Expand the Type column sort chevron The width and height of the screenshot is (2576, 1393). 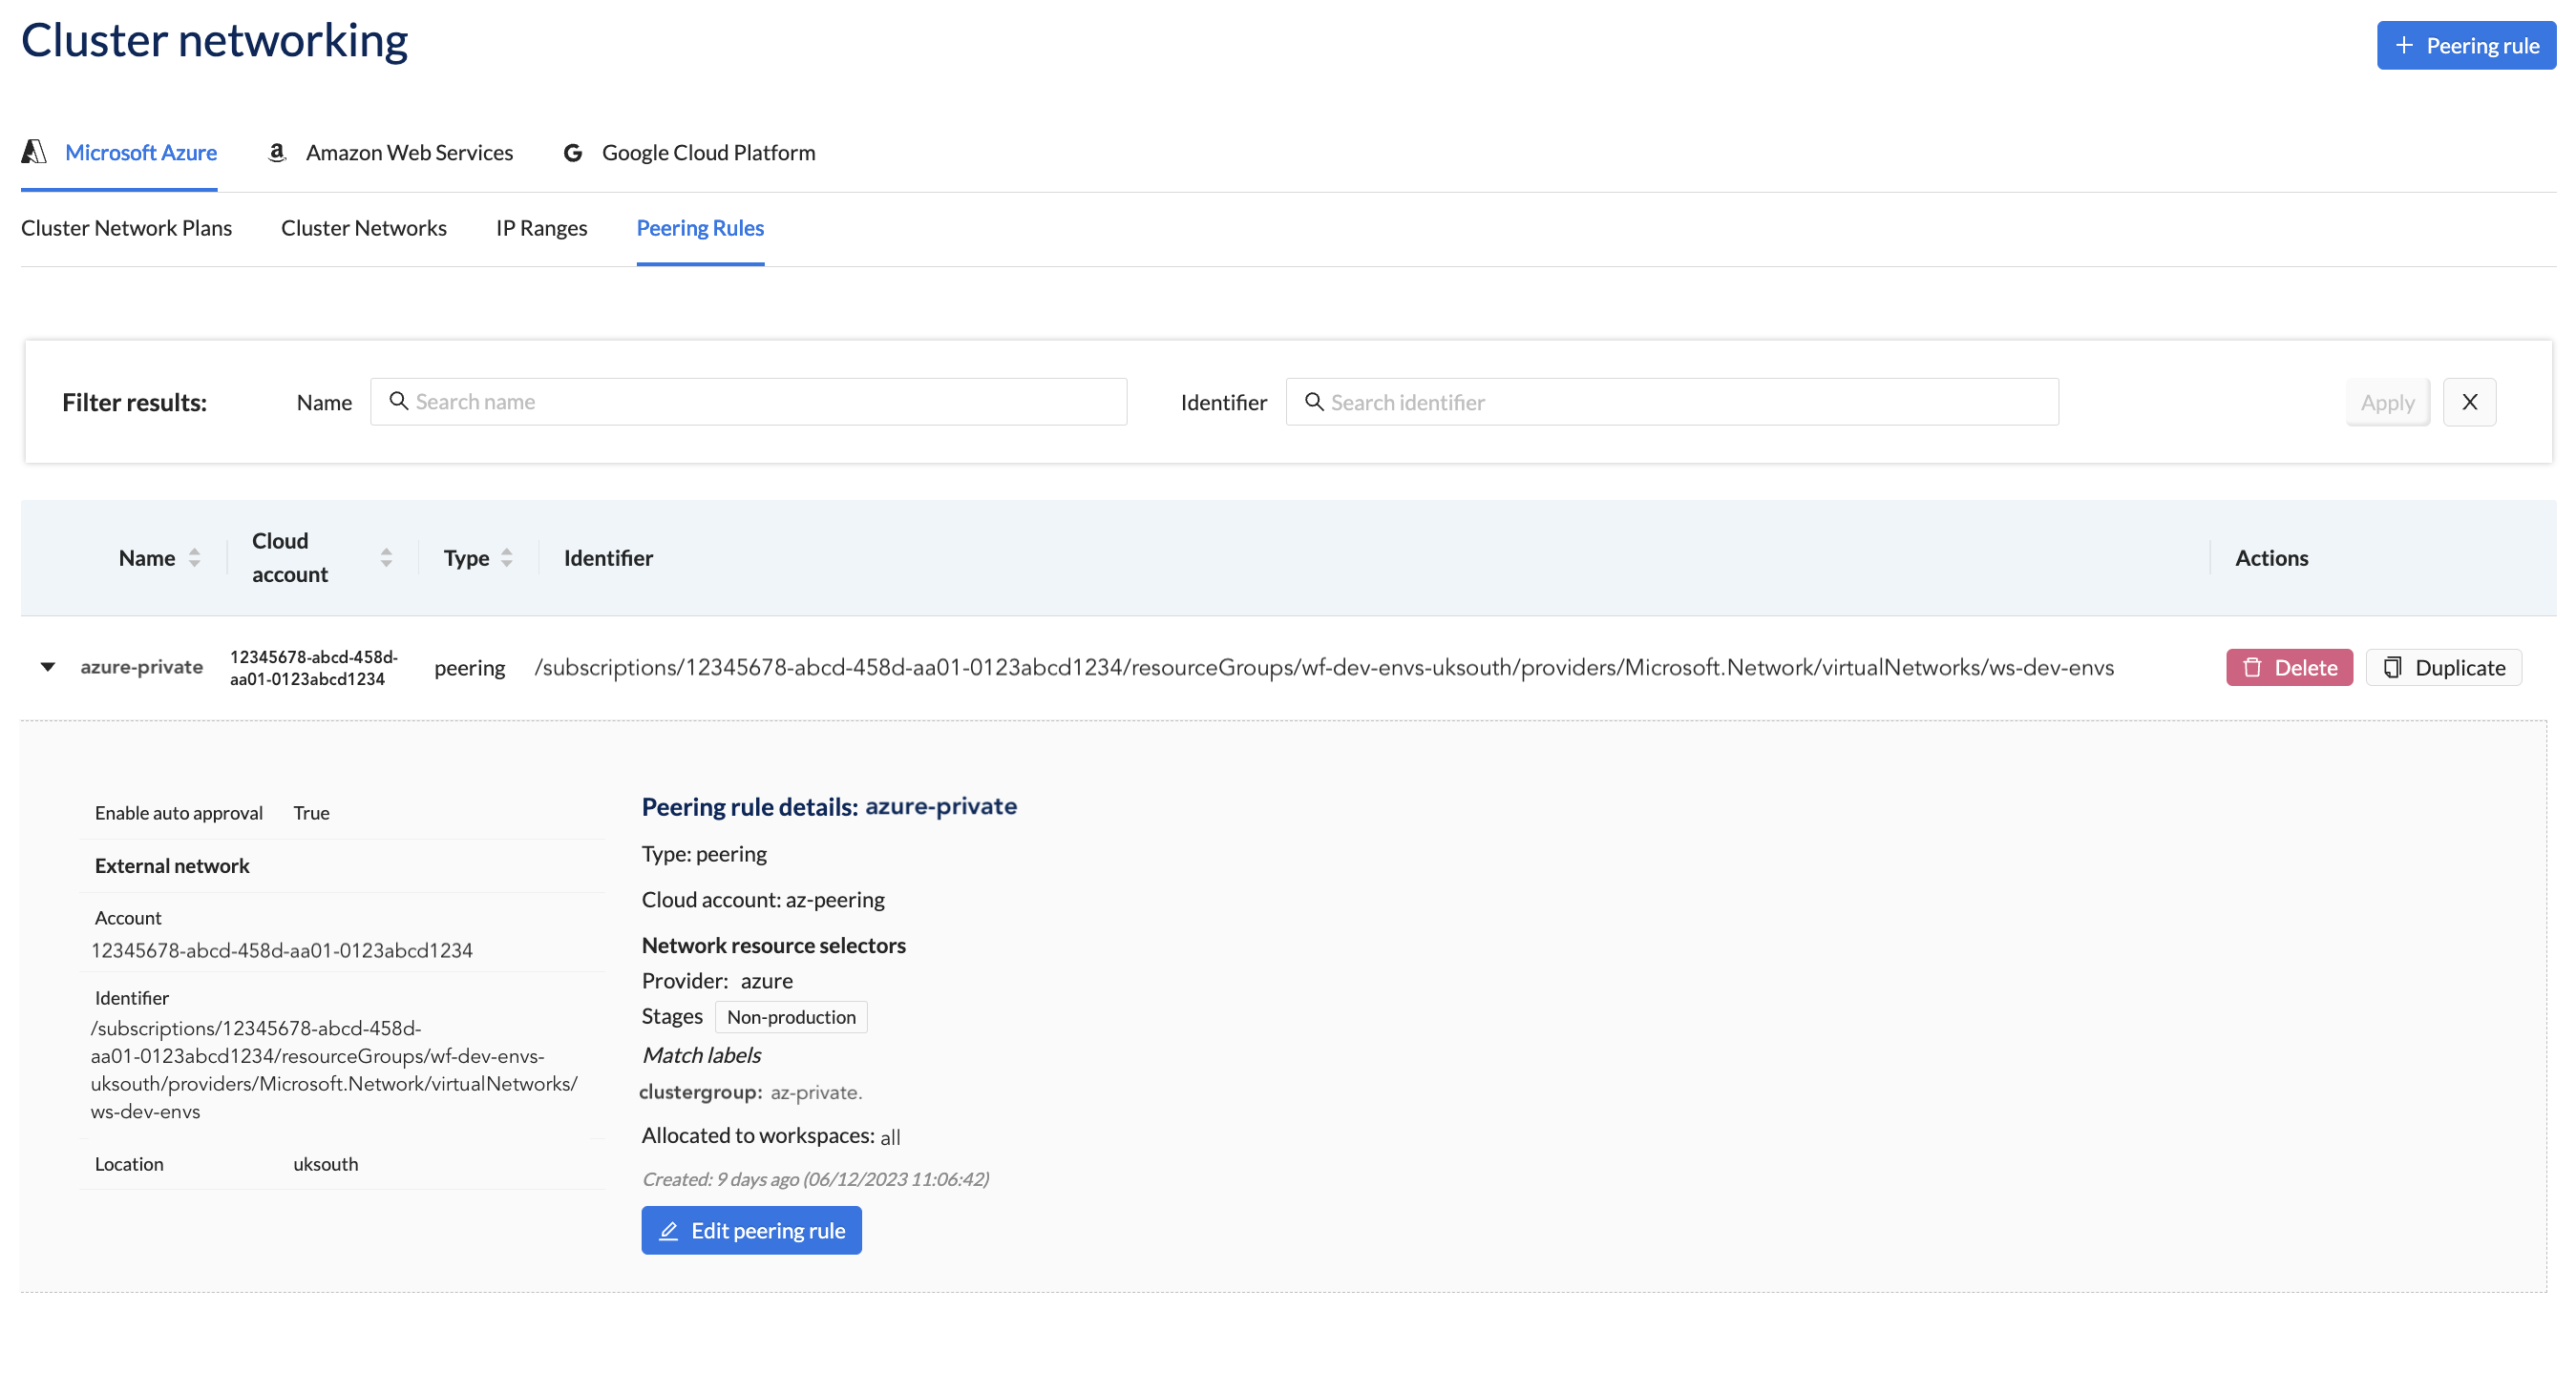coord(508,556)
